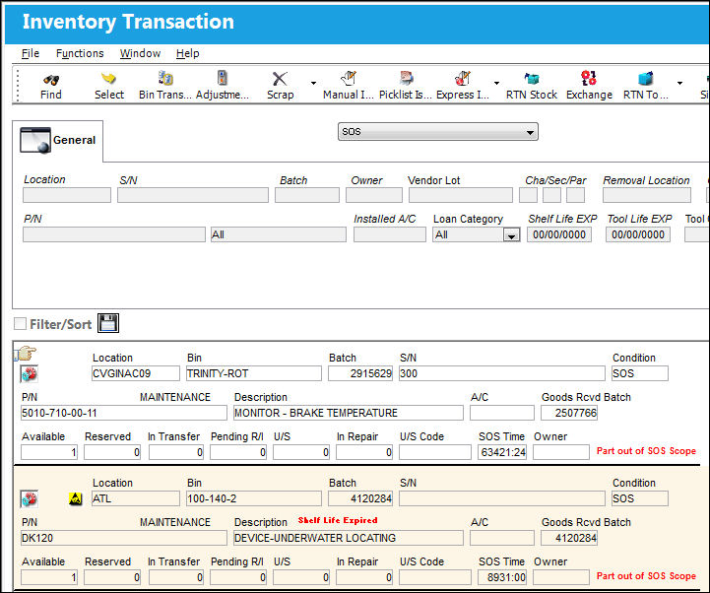Open the Bin Transfer toolbar icon

pyautogui.click(x=165, y=79)
